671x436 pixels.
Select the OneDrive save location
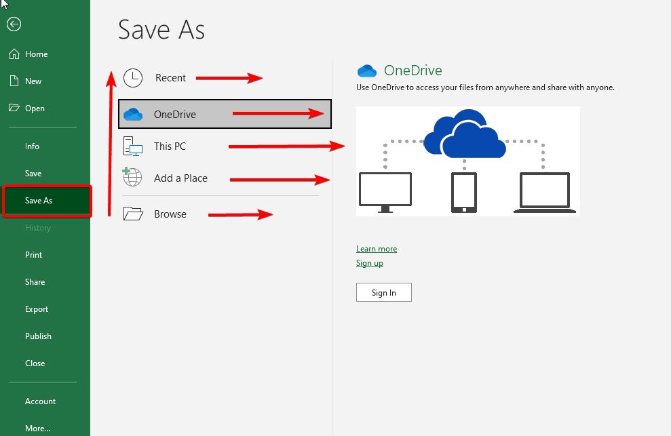pos(225,114)
